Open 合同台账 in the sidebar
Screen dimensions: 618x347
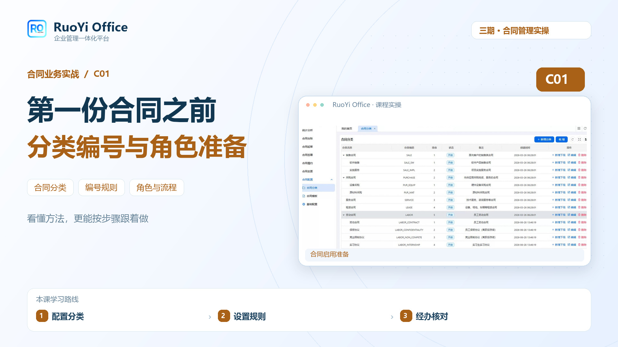pyautogui.click(x=307, y=138)
